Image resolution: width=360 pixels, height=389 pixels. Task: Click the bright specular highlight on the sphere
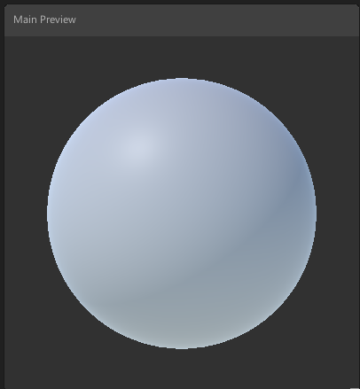[x=137, y=147]
